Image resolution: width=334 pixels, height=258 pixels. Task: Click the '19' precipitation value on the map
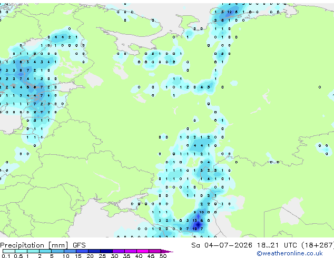tap(194, 229)
